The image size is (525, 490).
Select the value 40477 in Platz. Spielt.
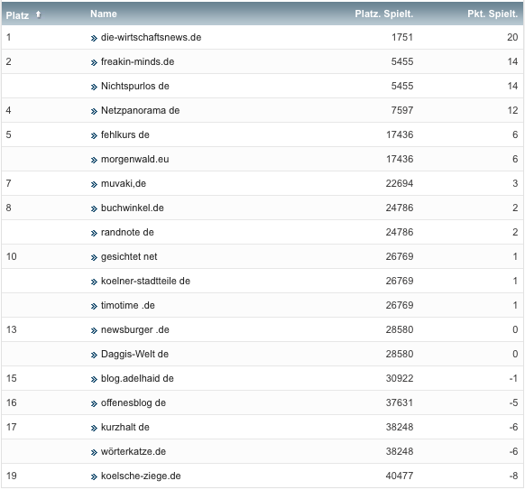[400, 476]
